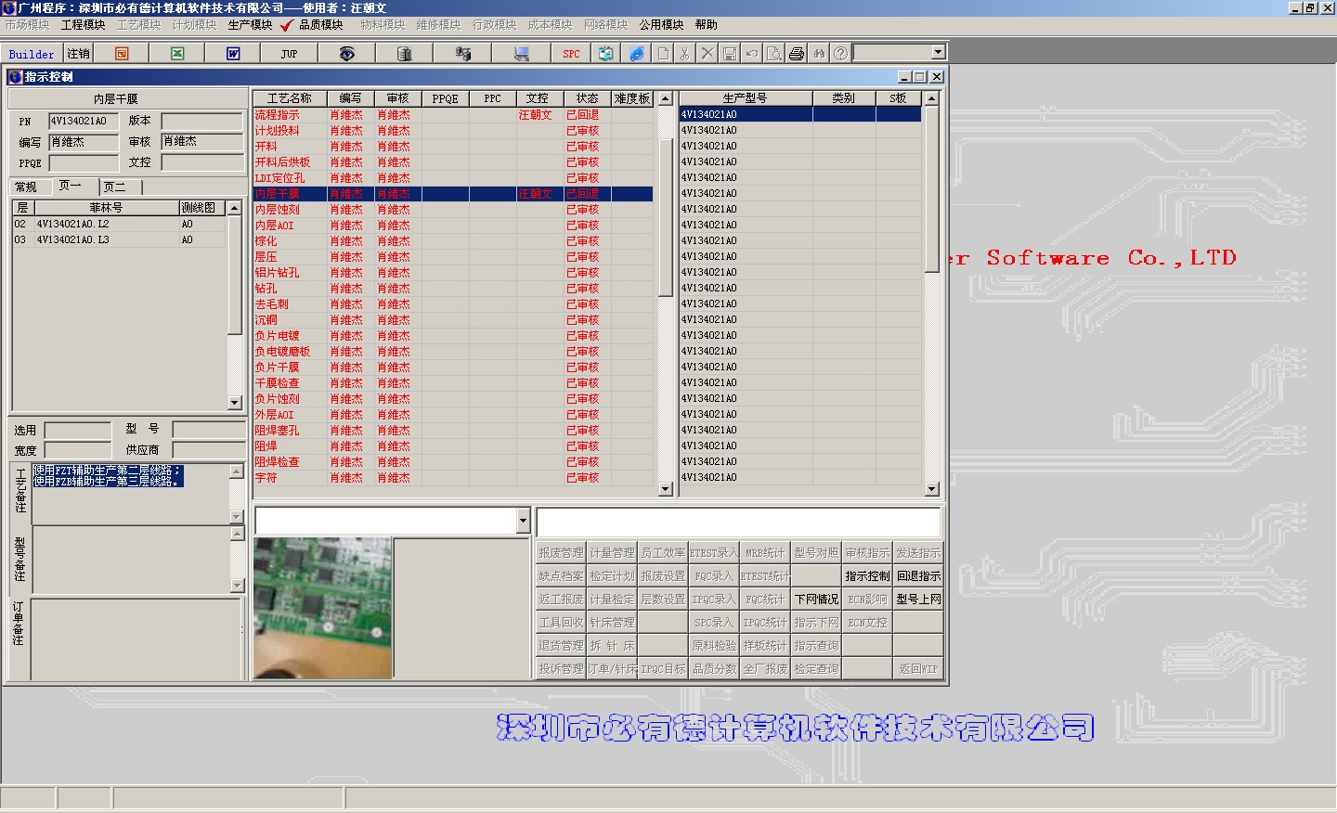Viewport: 1337px width, 813px height.
Task: Expand the toolbar combo box dropdown
Action: coord(938,53)
